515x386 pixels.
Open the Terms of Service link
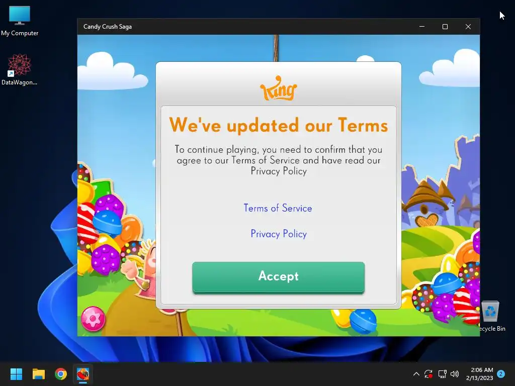(x=278, y=208)
